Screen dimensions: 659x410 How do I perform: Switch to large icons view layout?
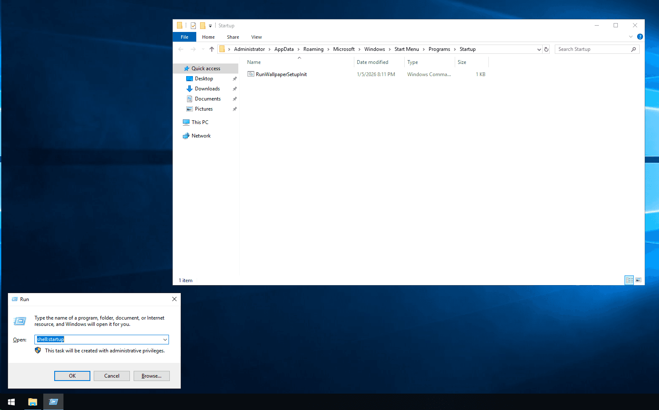638,280
